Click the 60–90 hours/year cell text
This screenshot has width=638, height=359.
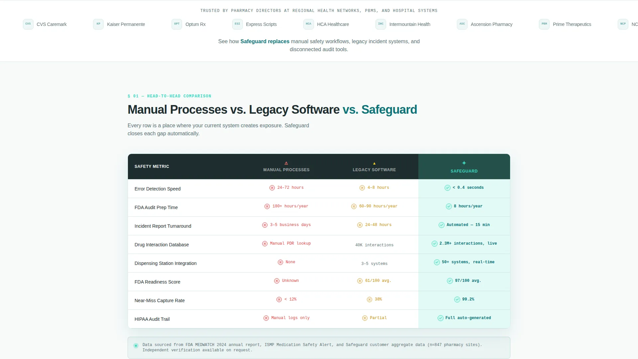point(378,206)
